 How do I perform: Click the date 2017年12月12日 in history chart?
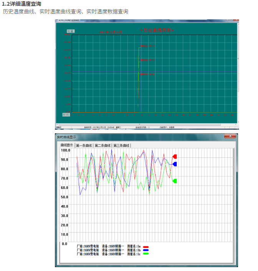click(111, 32)
